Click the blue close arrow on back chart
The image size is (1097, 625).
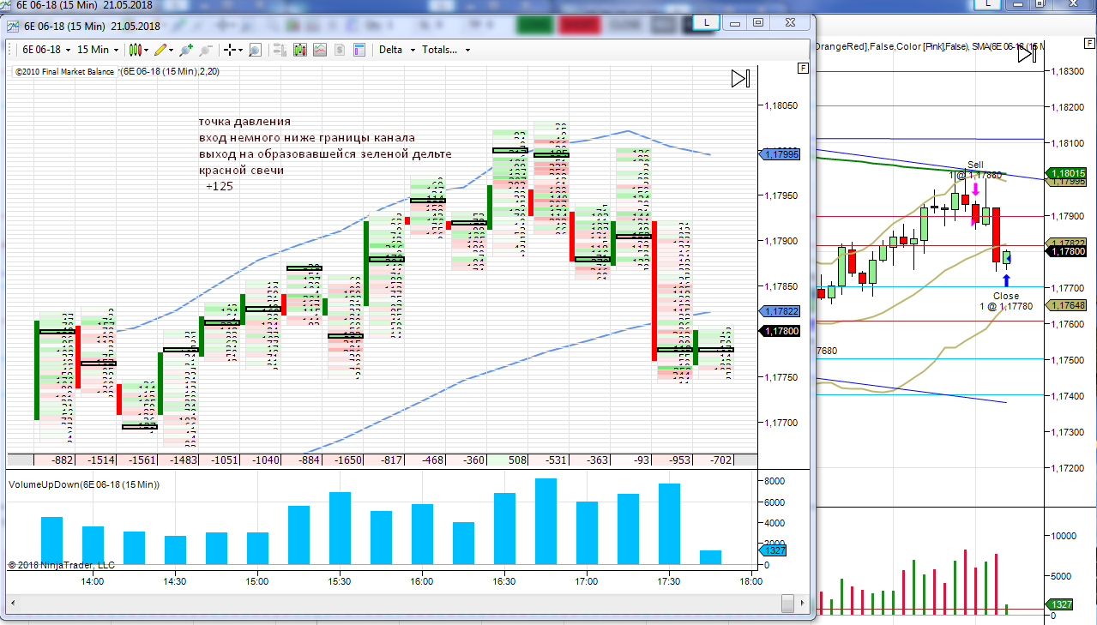[1006, 279]
